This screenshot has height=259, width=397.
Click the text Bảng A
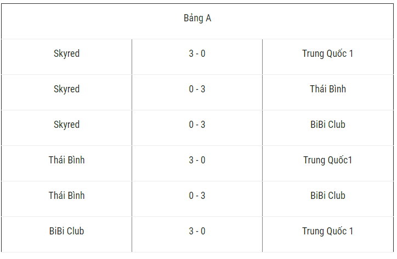197,18
